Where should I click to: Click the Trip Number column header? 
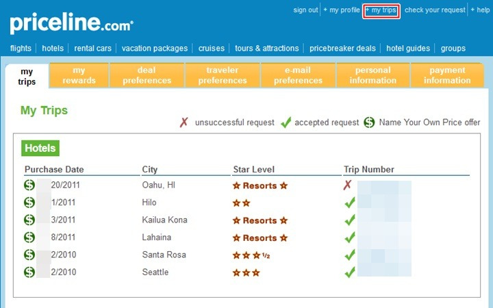(x=369, y=170)
